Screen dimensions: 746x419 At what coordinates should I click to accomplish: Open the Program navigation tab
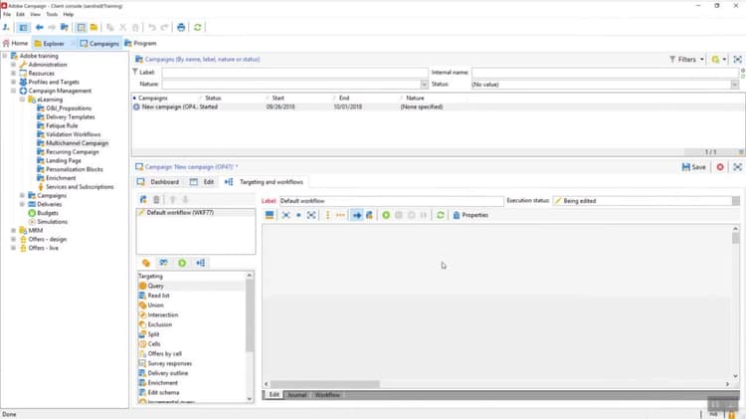coord(140,44)
